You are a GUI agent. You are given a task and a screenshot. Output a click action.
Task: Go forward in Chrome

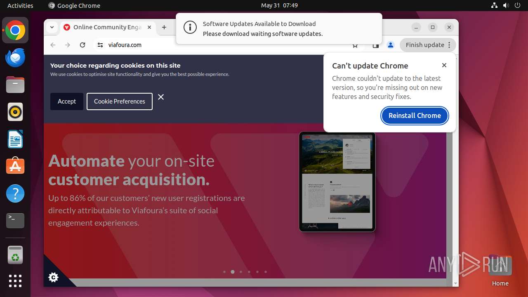(68, 45)
